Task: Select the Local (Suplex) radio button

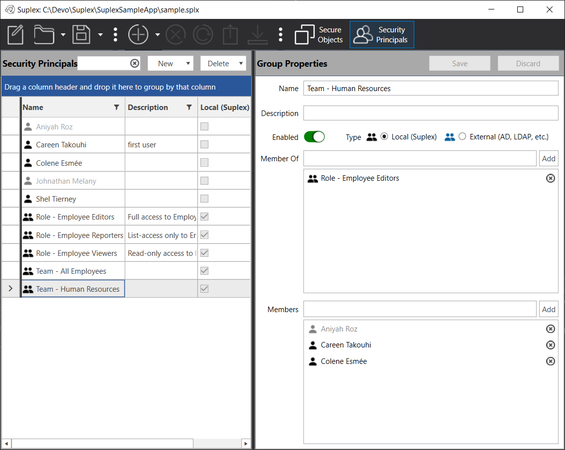Action: pos(384,137)
